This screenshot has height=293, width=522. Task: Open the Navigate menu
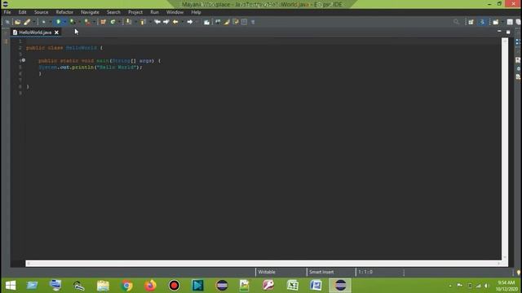click(90, 12)
